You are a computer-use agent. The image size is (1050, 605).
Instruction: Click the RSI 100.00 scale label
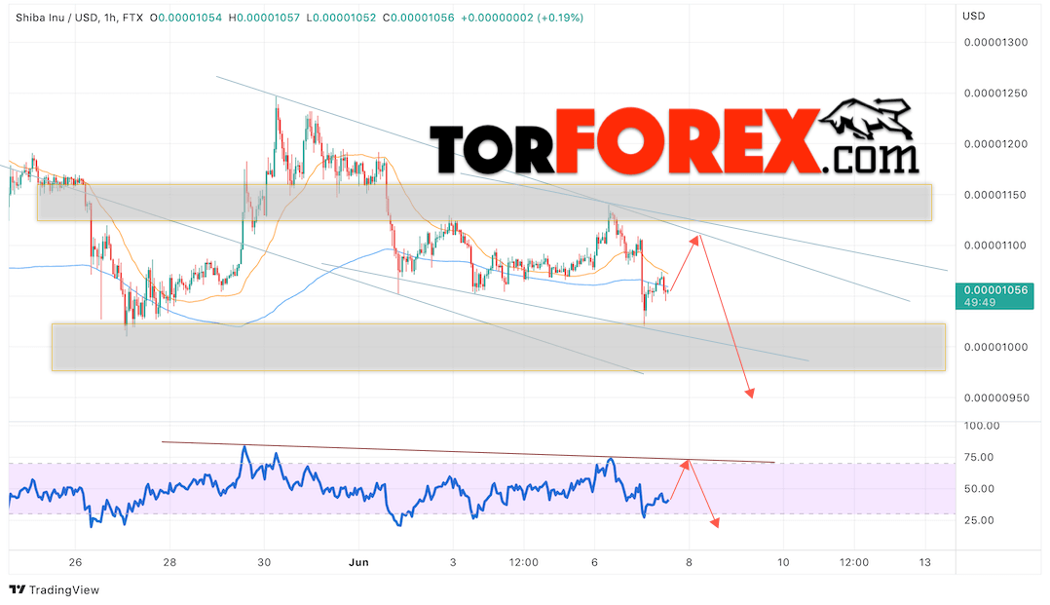click(x=982, y=426)
